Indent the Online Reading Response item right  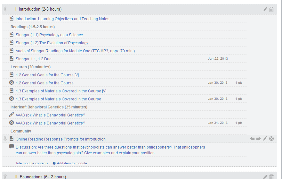point(259,139)
